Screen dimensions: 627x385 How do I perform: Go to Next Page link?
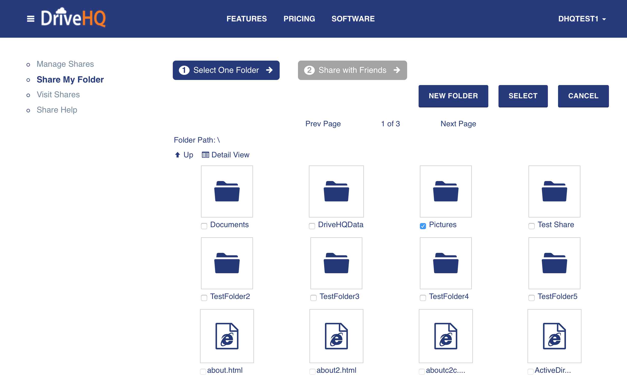click(x=458, y=124)
